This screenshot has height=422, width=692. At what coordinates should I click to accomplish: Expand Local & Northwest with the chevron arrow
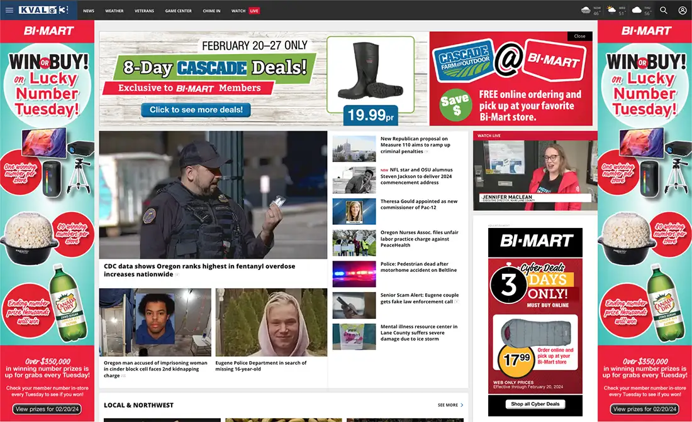pos(462,405)
